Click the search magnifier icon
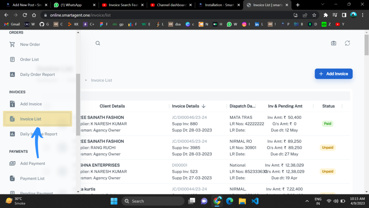The width and height of the screenshot is (369, 208). click(x=98, y=43)
